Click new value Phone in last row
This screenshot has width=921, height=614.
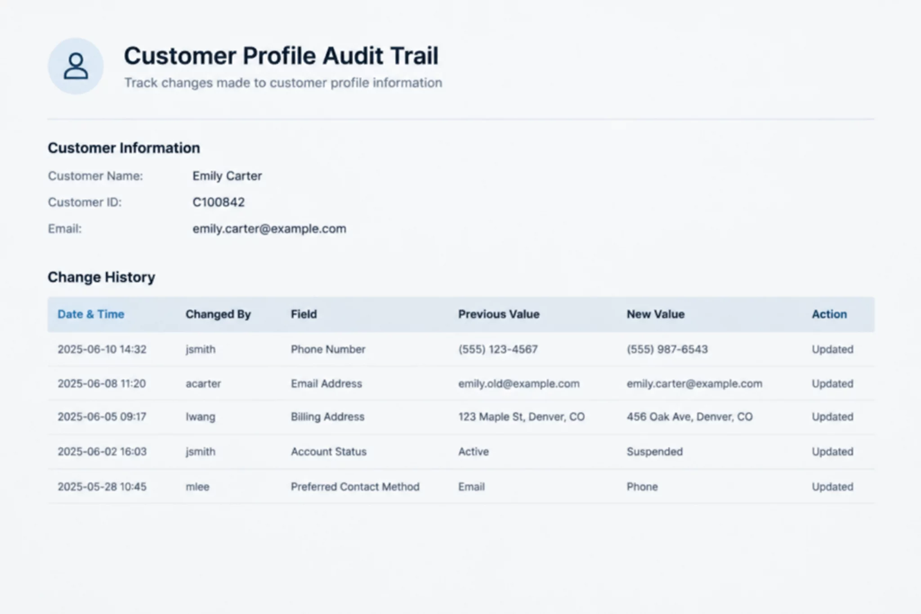[642, 487]
